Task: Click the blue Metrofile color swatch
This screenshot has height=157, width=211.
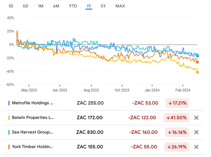Action: click(x=9, y=103)
